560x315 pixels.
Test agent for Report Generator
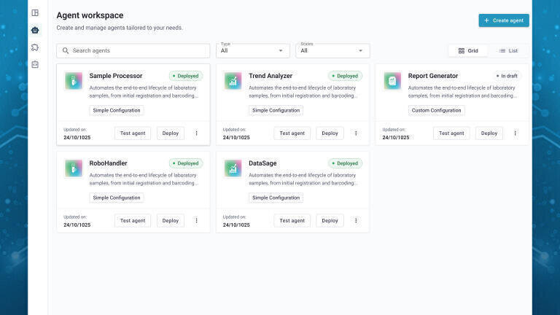click(x=451, y=133)
